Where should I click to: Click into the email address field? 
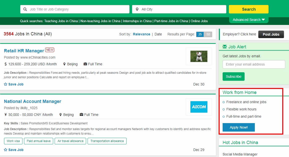point(254,64)
